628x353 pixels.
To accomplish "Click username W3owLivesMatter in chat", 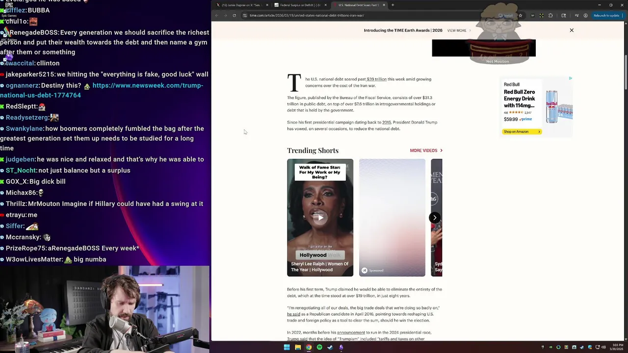I will tap(34, 259).
